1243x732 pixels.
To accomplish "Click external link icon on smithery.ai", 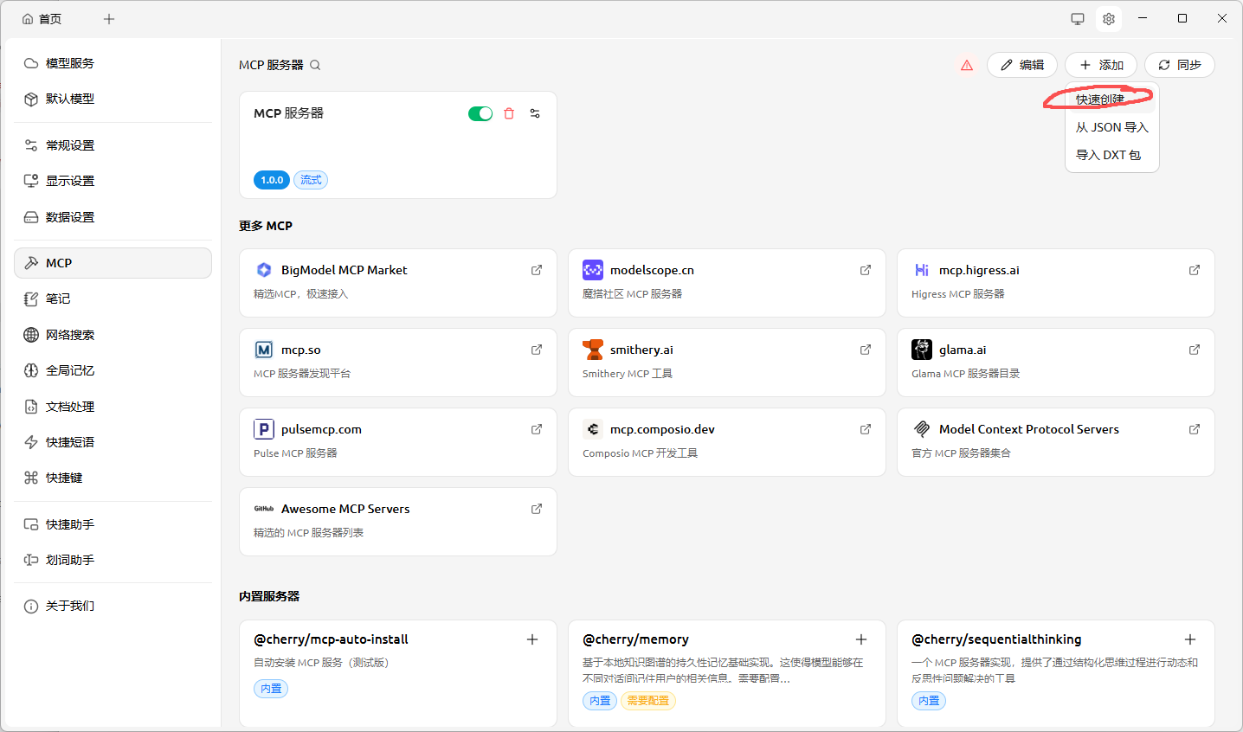I will click(x=866, y=350).
